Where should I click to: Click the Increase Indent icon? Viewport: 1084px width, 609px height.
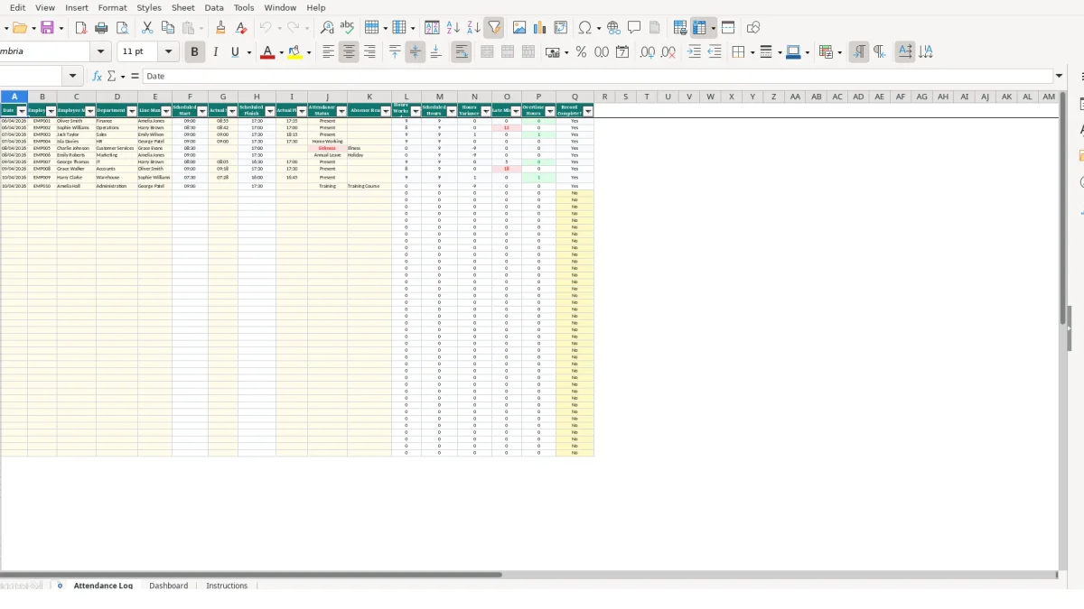tap(694, 52)
